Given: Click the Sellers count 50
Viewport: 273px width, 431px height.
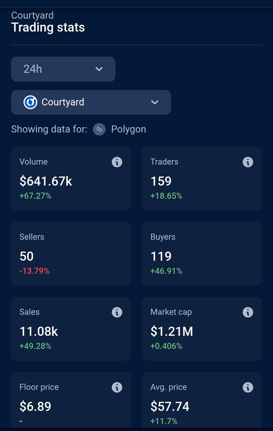Looking at the screenshot, I should coord(26,256).
